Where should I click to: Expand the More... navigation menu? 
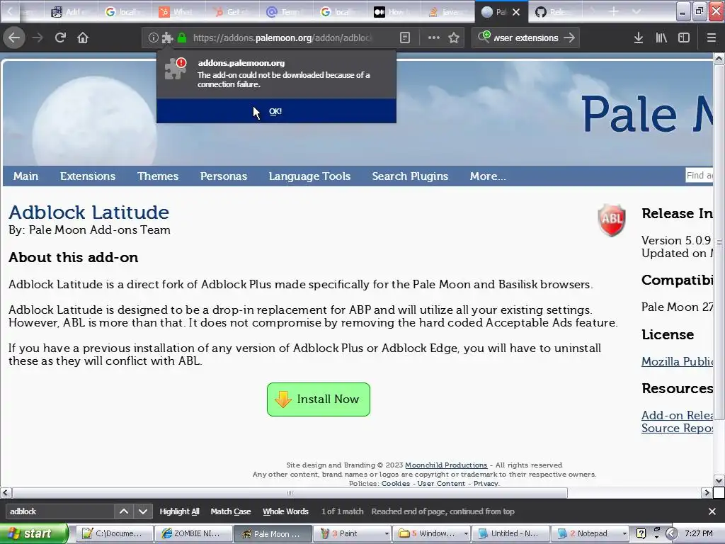(x=488, y=176)
